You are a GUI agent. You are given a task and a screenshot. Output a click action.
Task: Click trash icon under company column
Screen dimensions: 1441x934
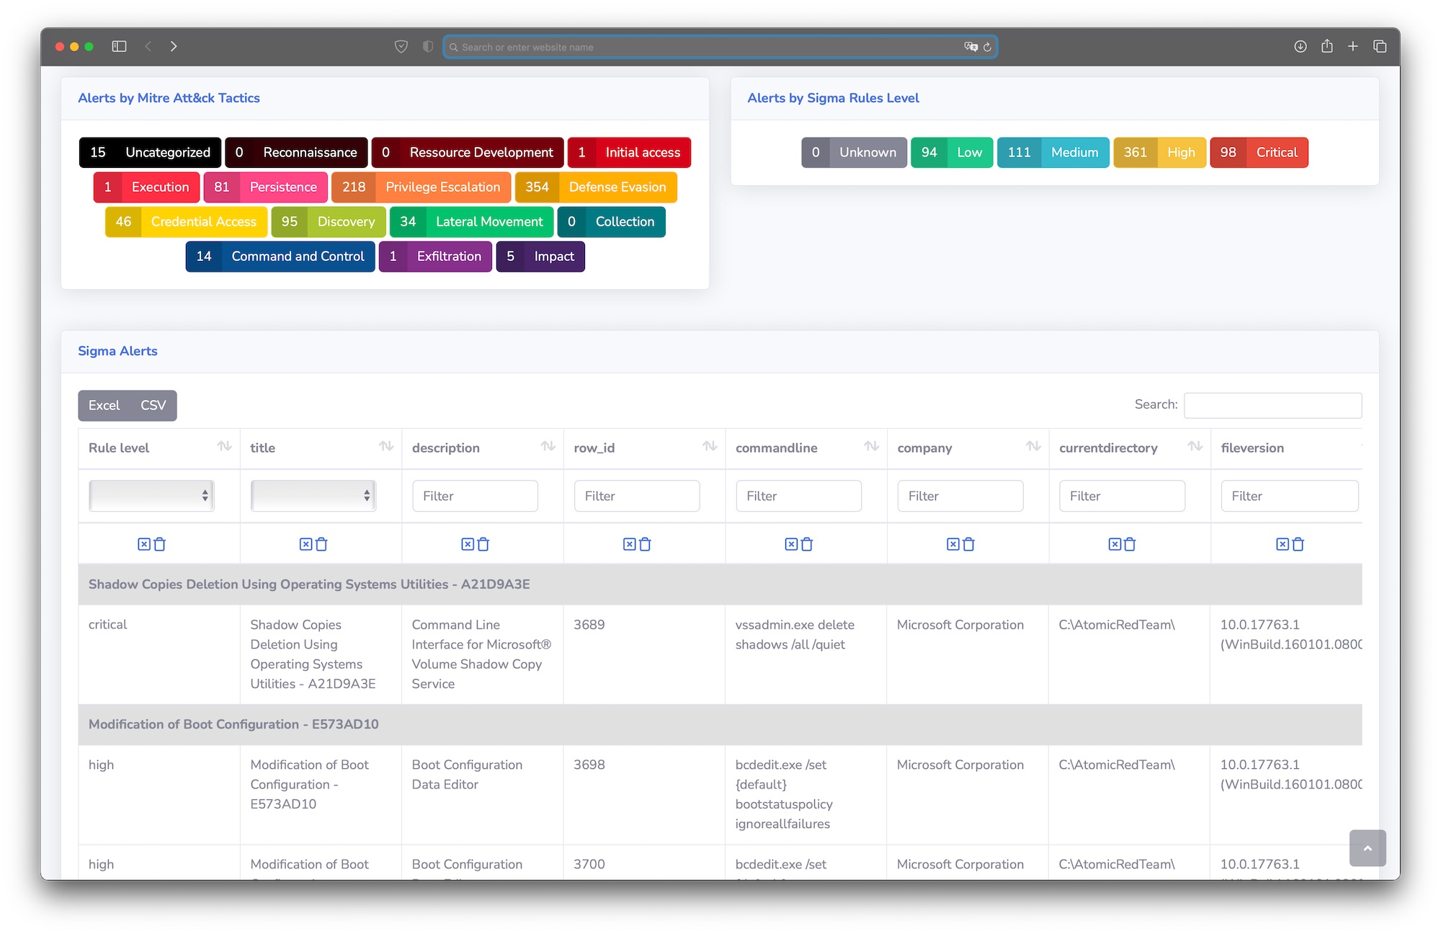pos(969,544)
